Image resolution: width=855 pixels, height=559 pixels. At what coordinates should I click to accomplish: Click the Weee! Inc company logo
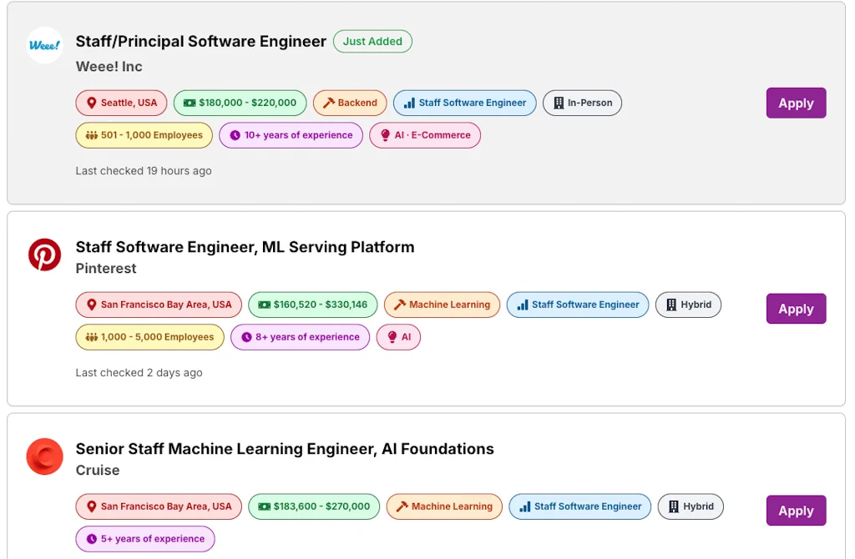tap(43, 46)
